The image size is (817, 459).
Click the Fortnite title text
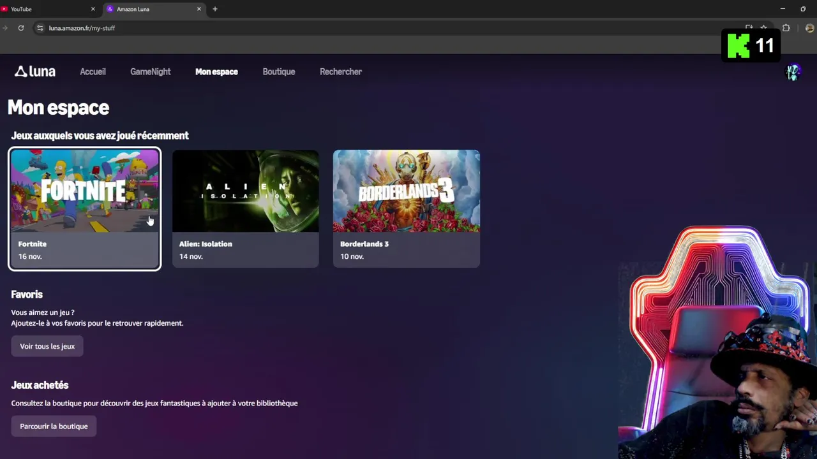[x=33, y=244]
